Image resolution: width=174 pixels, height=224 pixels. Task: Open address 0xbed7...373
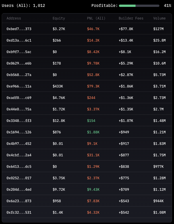click(x=19, y=29)
